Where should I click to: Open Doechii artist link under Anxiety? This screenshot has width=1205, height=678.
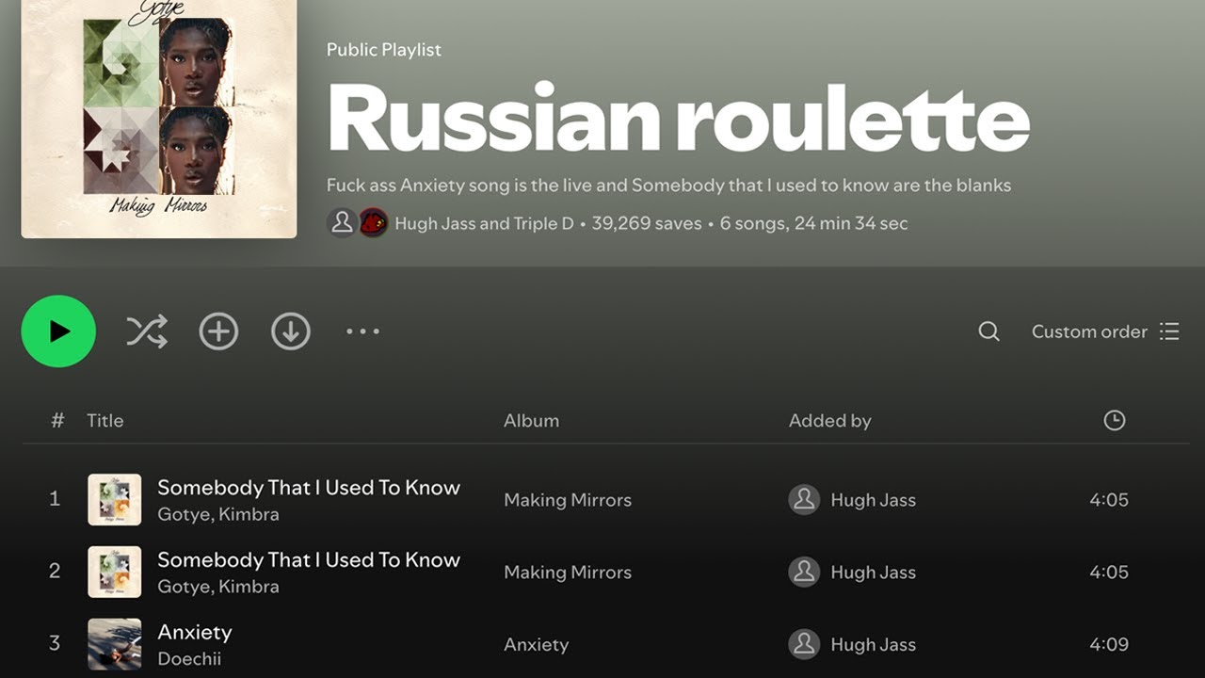pos(189,658)
